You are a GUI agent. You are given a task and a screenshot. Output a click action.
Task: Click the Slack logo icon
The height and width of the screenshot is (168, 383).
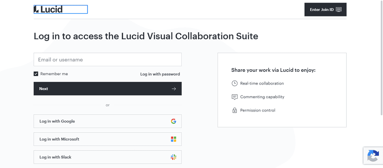(174, 157)
